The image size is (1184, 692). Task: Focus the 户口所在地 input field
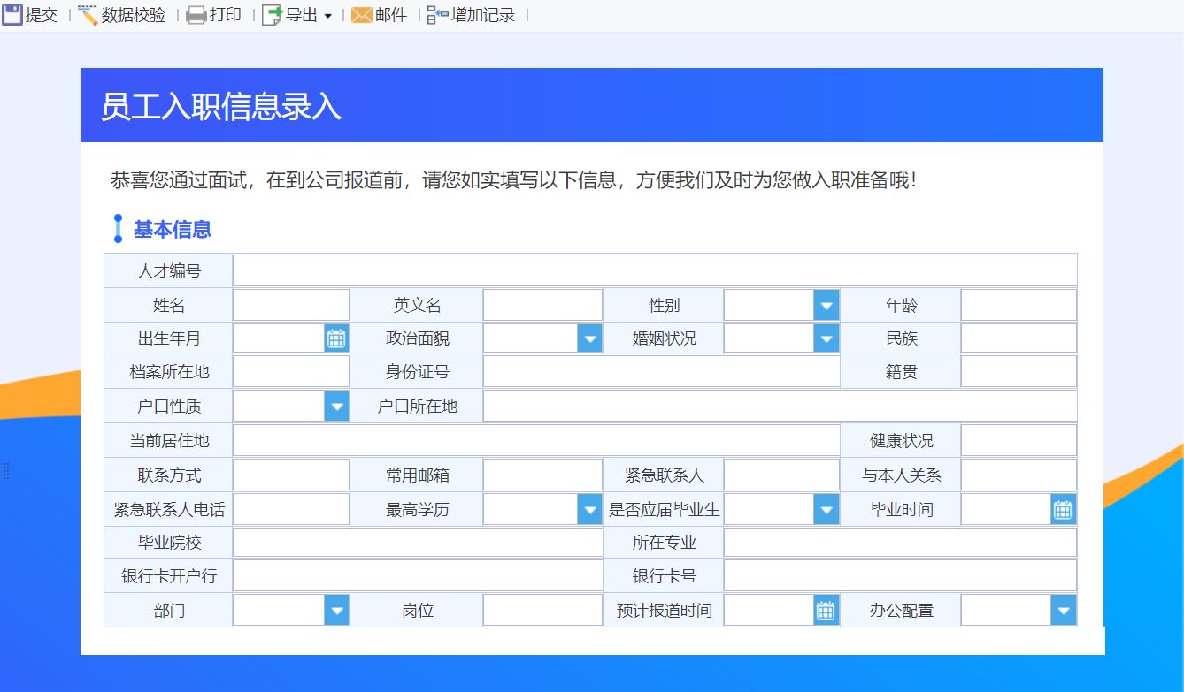pos(780,407)
